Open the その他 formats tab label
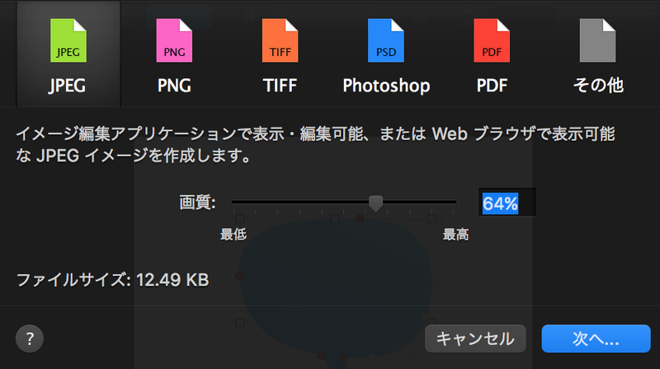This screenshot has width=660, height=369. click(x=598, y=86)
